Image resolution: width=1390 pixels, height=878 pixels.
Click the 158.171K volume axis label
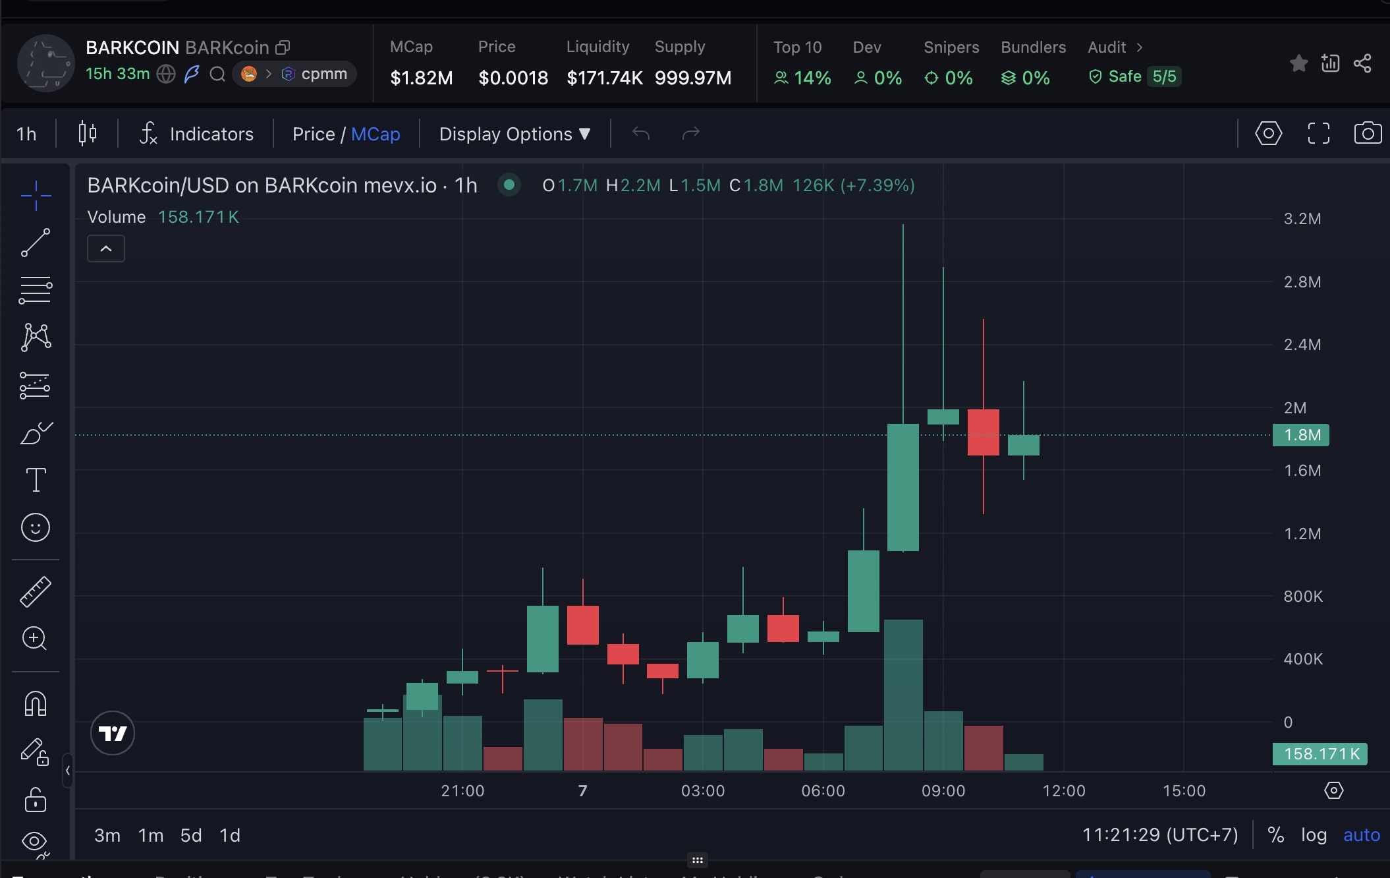tap(1320, 754)
